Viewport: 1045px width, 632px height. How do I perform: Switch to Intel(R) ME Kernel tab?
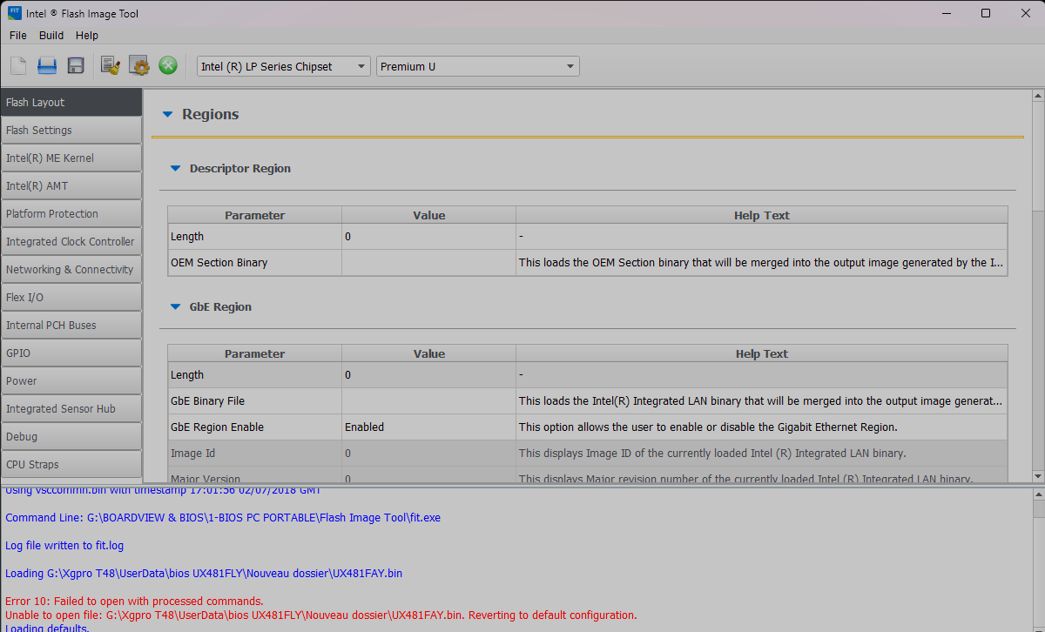coord(71,158)
